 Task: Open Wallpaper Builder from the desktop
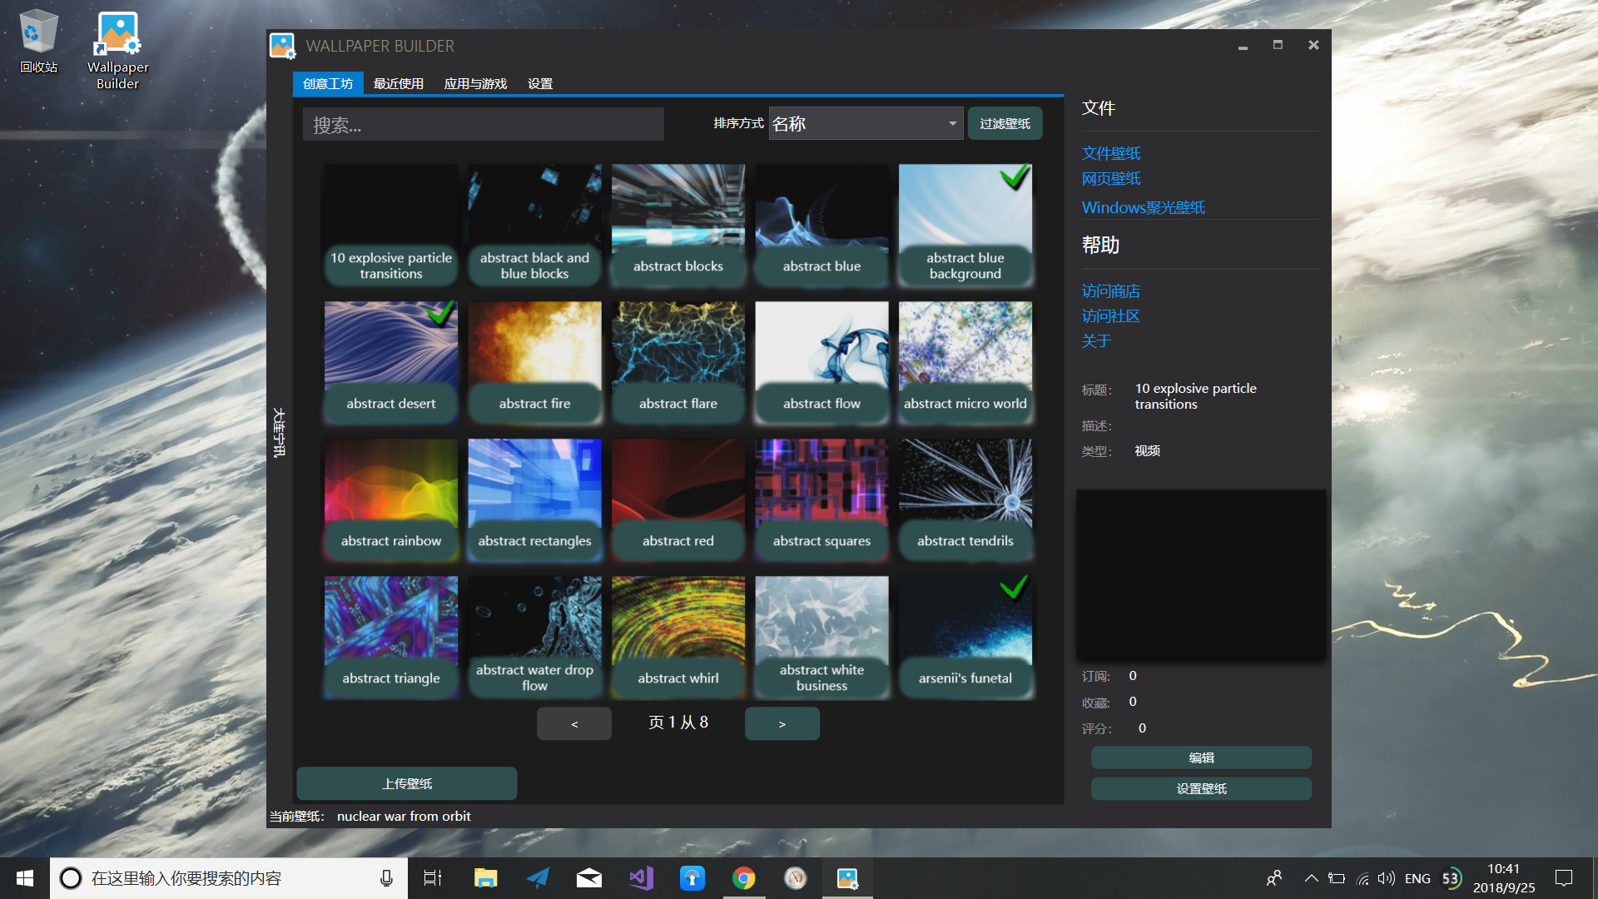pyautogui.click(x=117, y=35)
